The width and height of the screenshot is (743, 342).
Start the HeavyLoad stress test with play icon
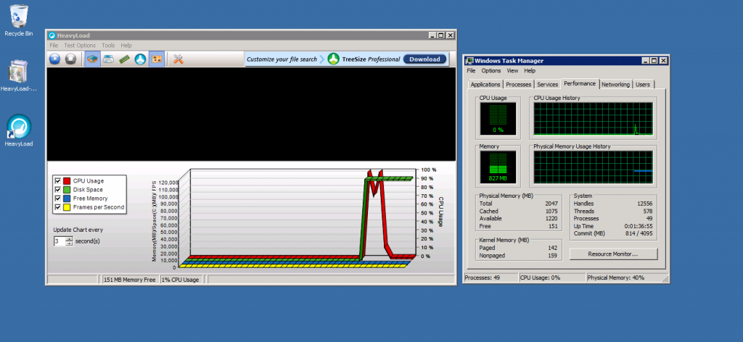tap(55, 59)
